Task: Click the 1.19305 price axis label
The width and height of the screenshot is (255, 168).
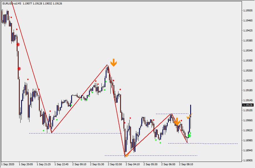Action: 248,61
